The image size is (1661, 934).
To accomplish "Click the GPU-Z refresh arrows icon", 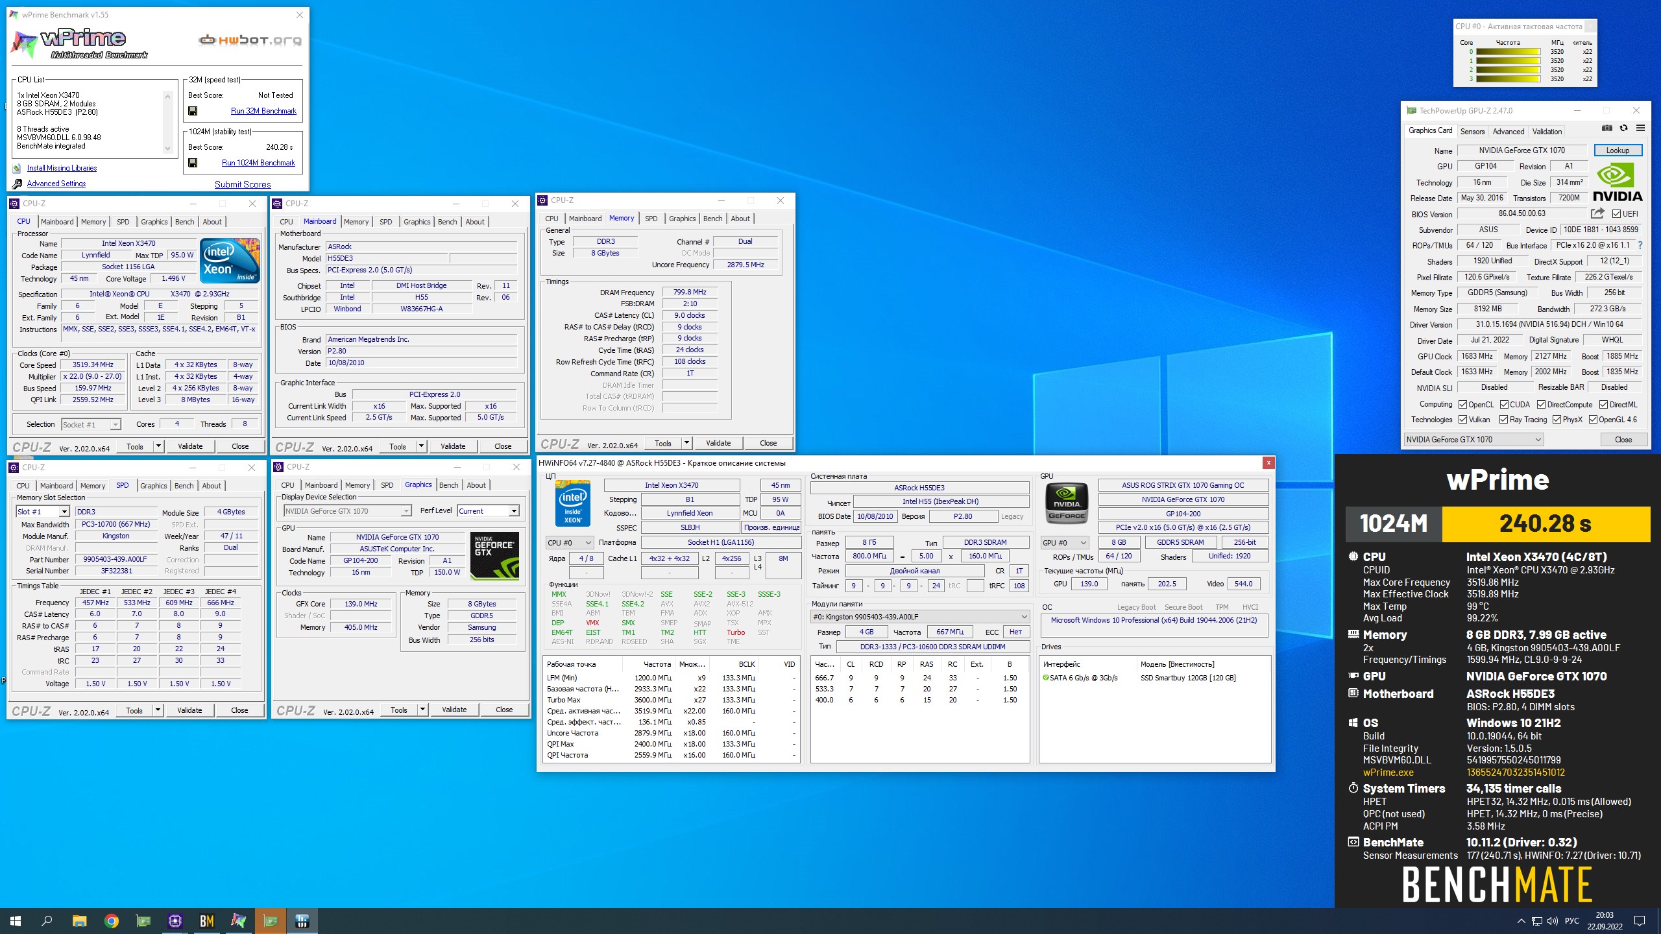I will [1623, 128].
